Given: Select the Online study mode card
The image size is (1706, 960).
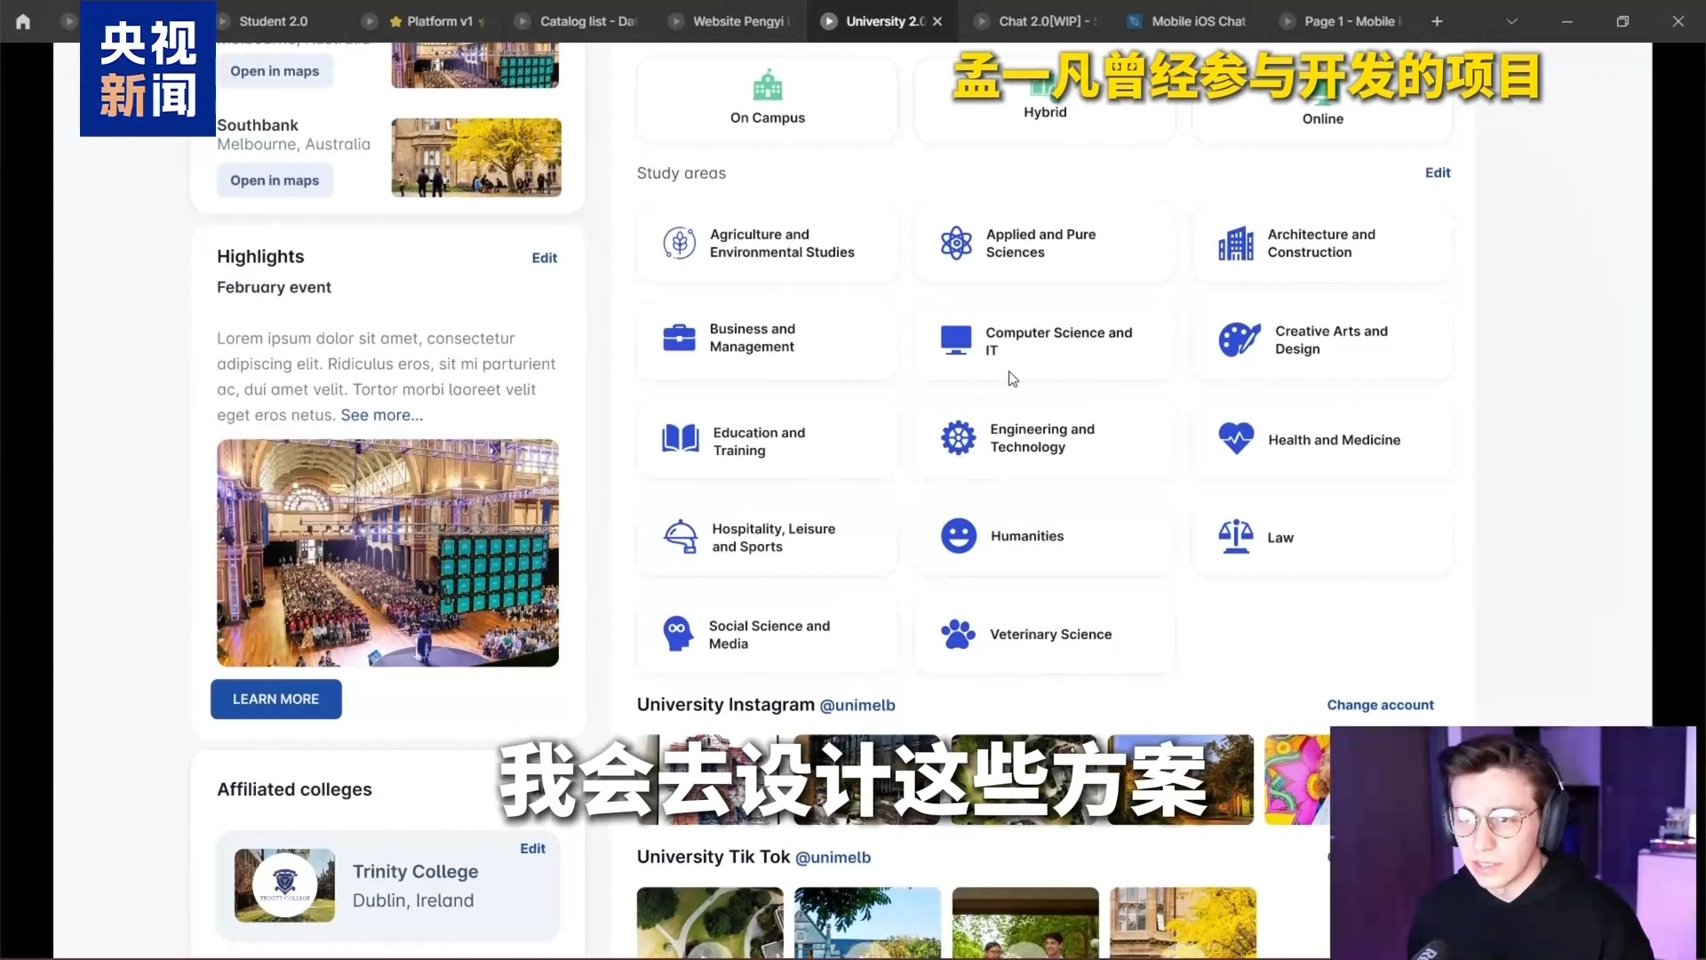Looking at the screenshot, I should (1322, 100).
